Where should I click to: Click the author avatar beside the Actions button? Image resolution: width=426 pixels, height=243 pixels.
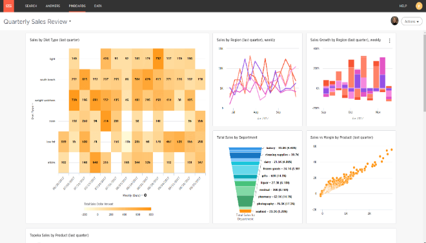pos(394,21)
